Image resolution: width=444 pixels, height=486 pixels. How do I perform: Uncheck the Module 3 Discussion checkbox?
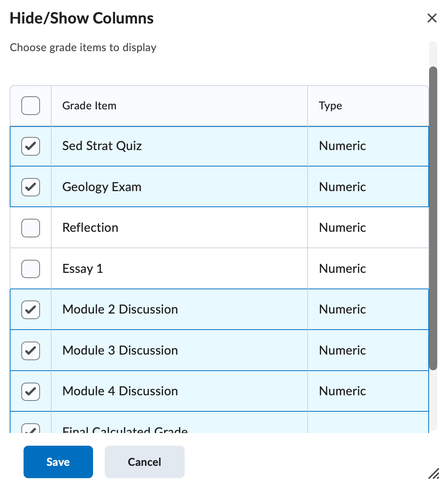[30, 350]
